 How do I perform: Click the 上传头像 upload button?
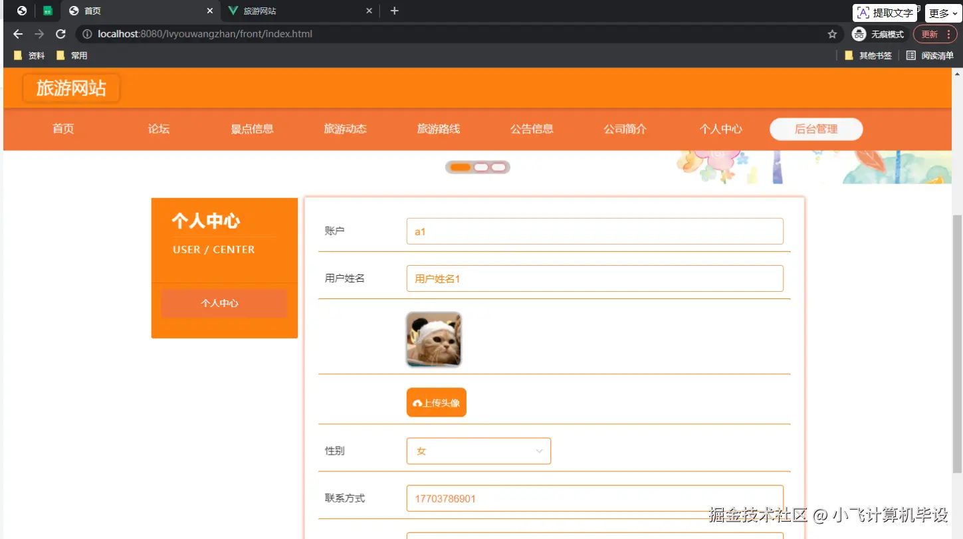(437, 403)
